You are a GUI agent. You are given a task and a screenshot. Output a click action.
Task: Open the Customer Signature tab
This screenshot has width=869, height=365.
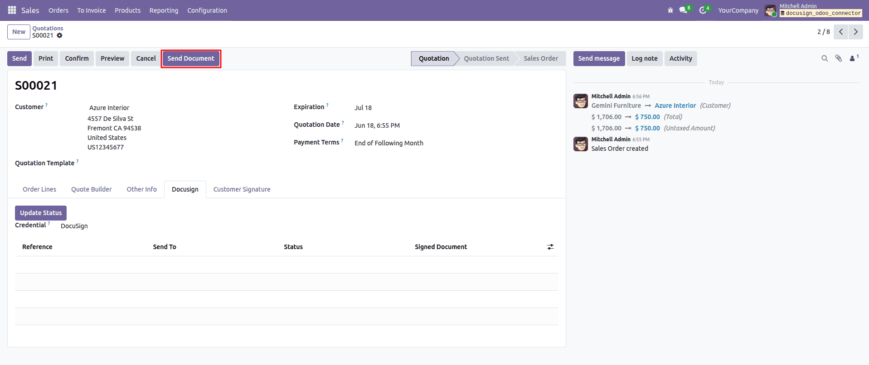pyautogui.click(x=242, y=189)
